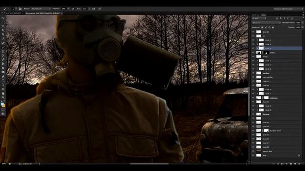Select the Horizontal Type tool
305x171 pixels.
click(x=3, y=81)
